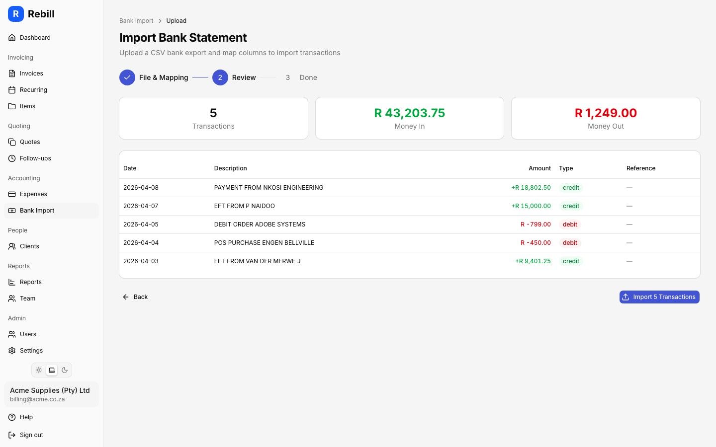Click the Sign out arrow icon
The image size is (716, 447).
[x=12, y=435]
